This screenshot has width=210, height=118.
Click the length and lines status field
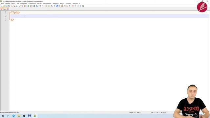coord(135,112)
